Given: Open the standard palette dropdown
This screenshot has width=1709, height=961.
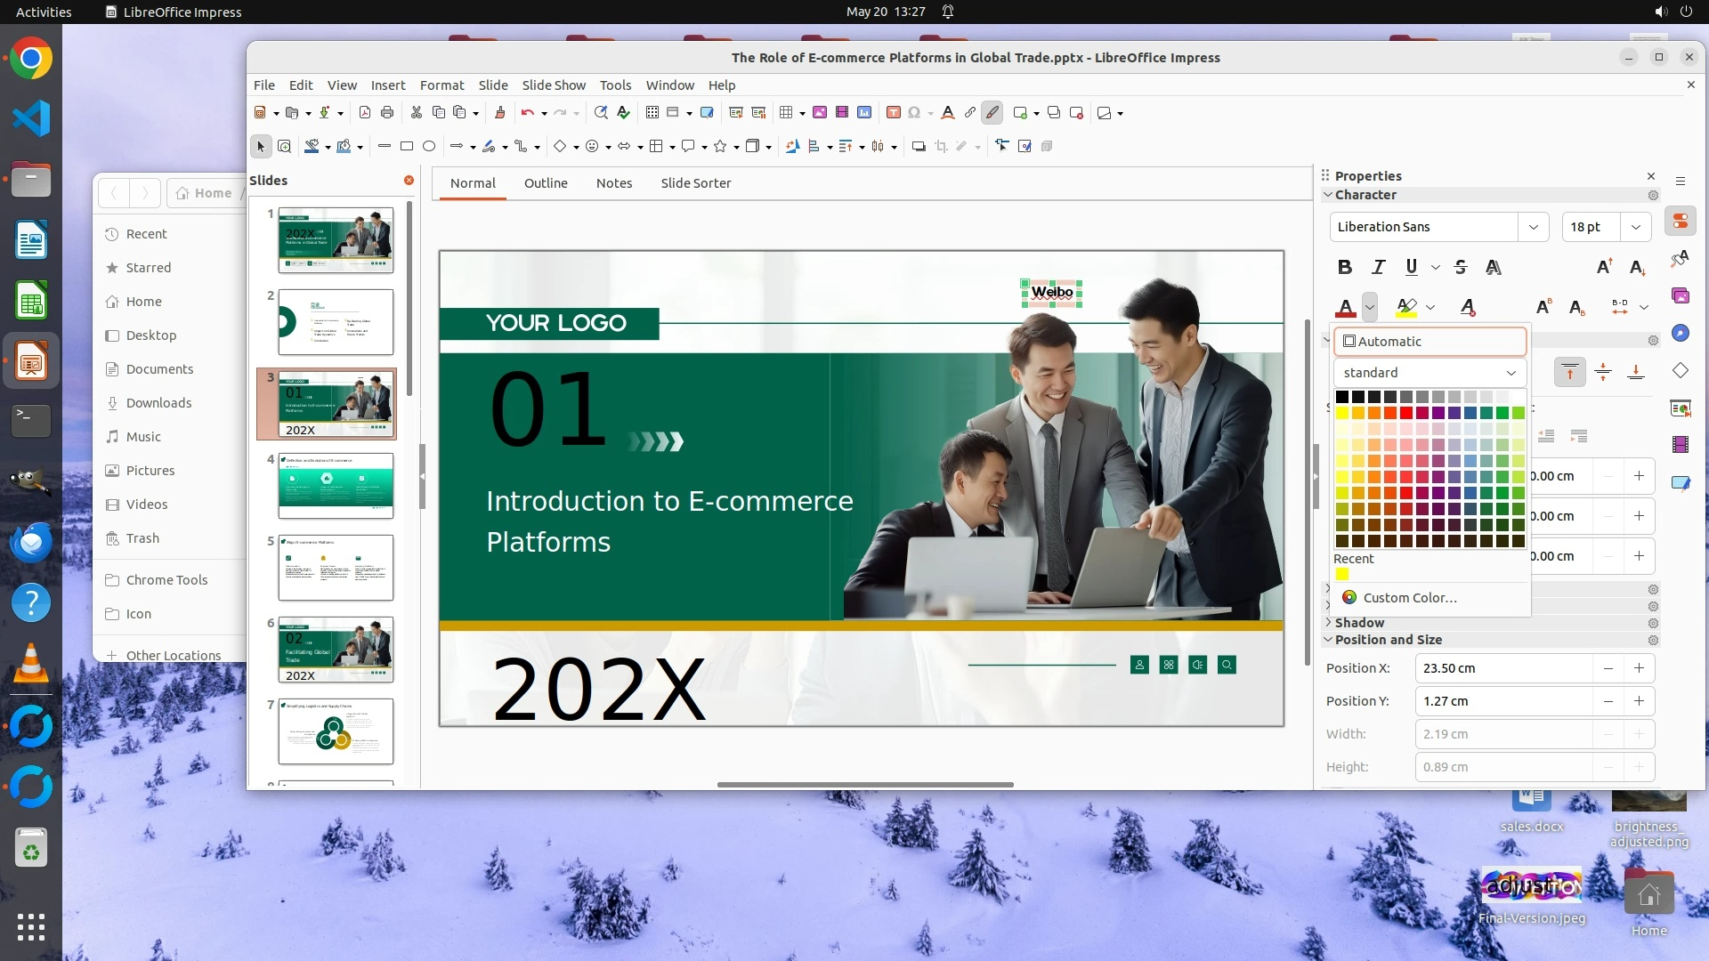Looking at the screenshot, I should pyautogui.click(x=1430, y=373).
